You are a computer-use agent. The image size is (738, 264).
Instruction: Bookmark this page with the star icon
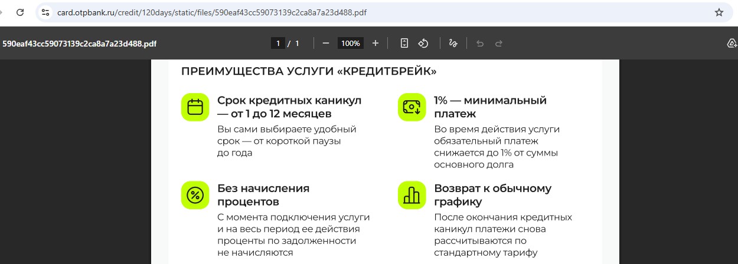[x=719, y=12]
